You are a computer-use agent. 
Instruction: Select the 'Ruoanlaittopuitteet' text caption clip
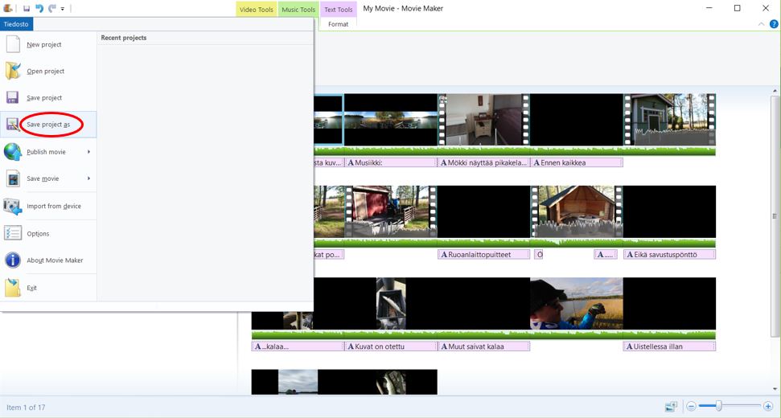coord(483,255)
